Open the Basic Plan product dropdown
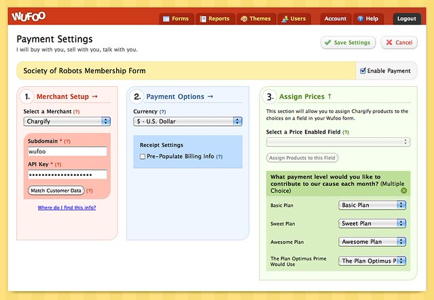The width and height of the screenshot is (434, 300). click(372, 205)
